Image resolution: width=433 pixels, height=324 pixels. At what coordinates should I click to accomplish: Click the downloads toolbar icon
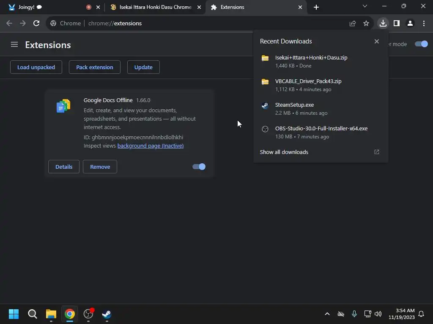tap(383, 24)
